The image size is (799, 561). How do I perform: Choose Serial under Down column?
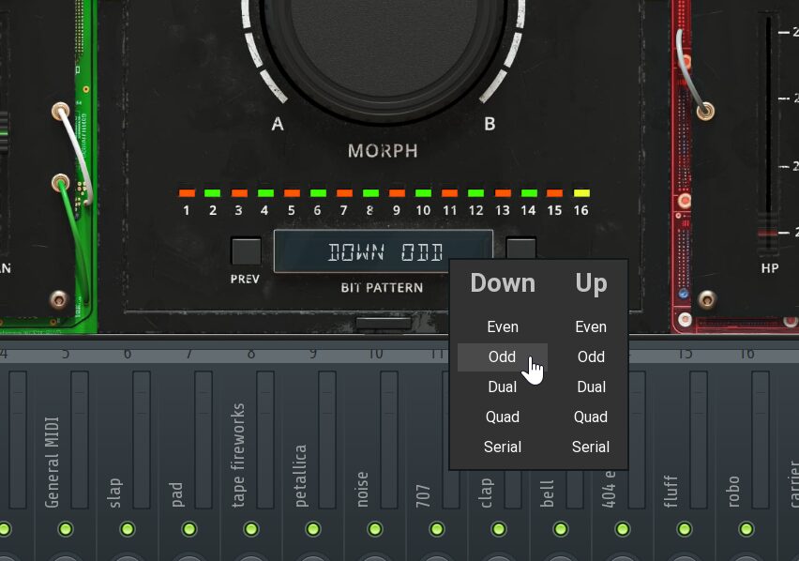pyautogui.click(x=503, y=447)
